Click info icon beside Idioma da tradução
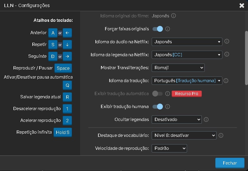Image resolution: width=248 pixels, height=171 pixels. click(226, 81)
